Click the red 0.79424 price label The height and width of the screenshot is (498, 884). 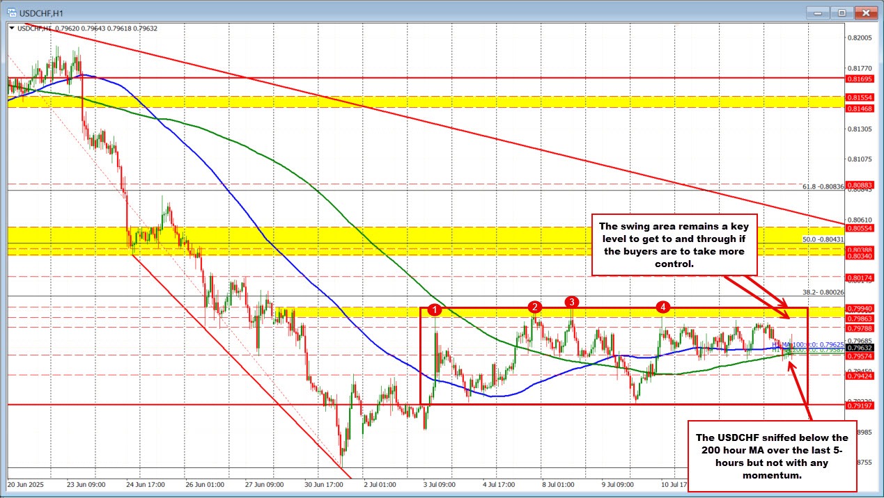click(x=858, y=375)
